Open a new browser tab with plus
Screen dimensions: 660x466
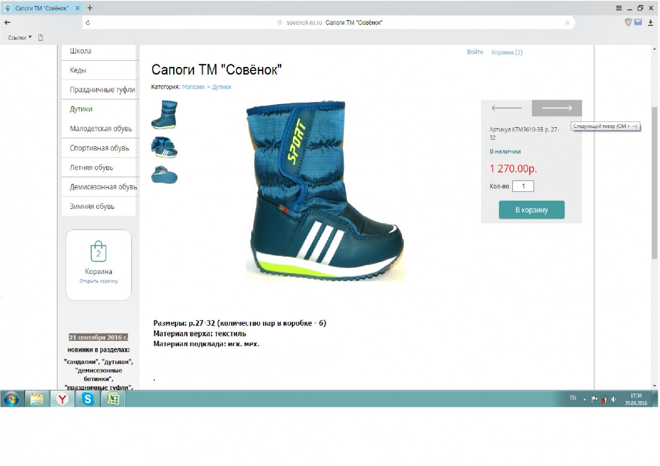click(90, 8)
